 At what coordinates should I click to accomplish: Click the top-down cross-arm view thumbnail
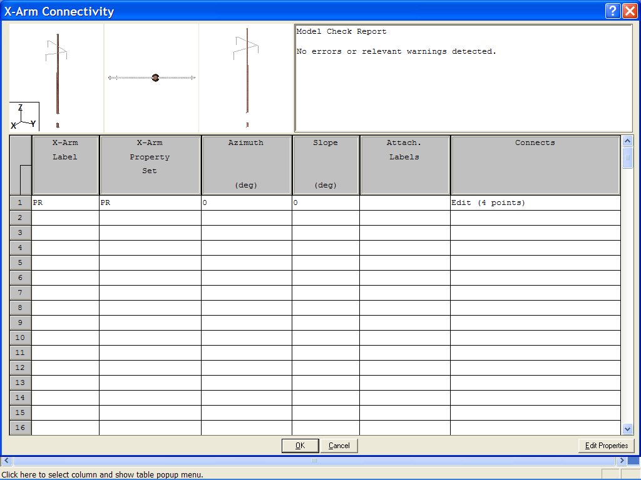coord(151,77)
